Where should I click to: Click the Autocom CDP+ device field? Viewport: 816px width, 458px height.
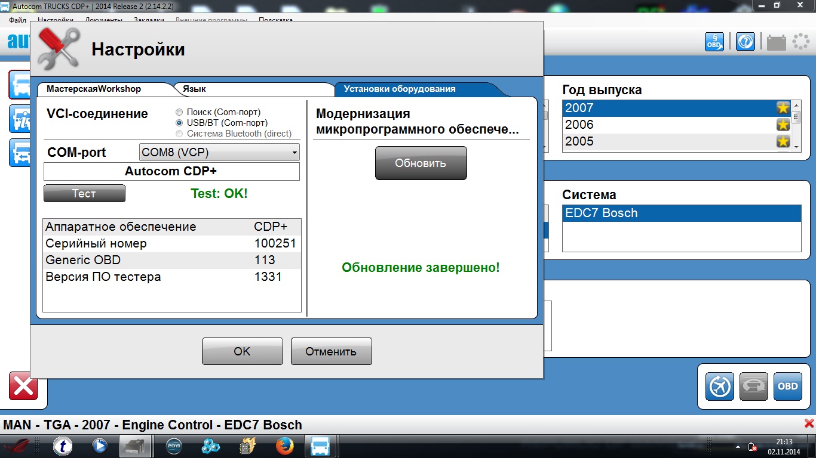171,171
